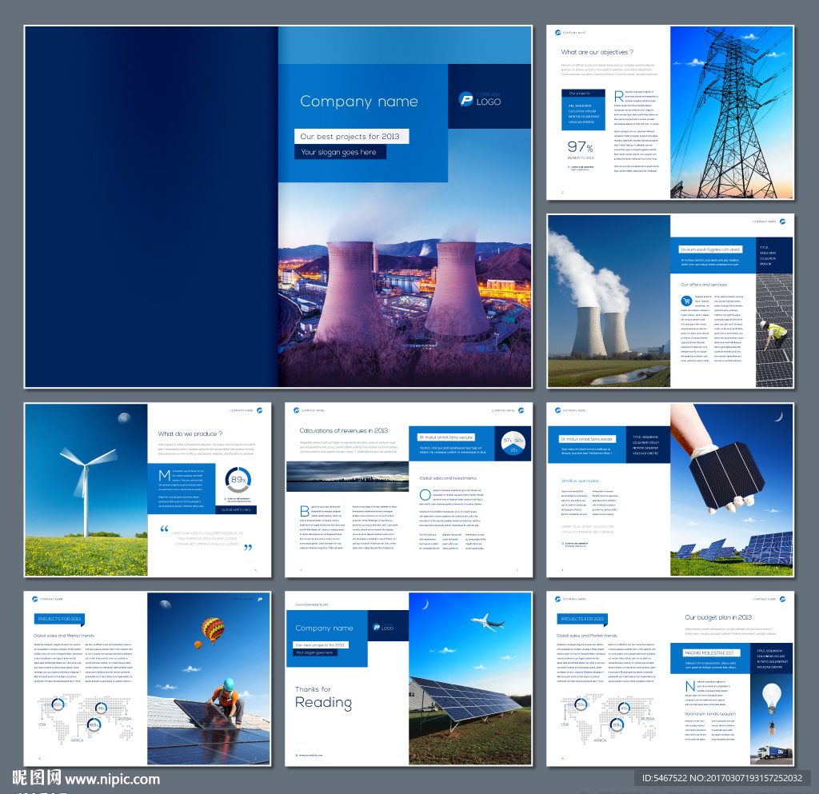Select the city skyline panorama photo
819x794 pixels.
pos(347,476)
